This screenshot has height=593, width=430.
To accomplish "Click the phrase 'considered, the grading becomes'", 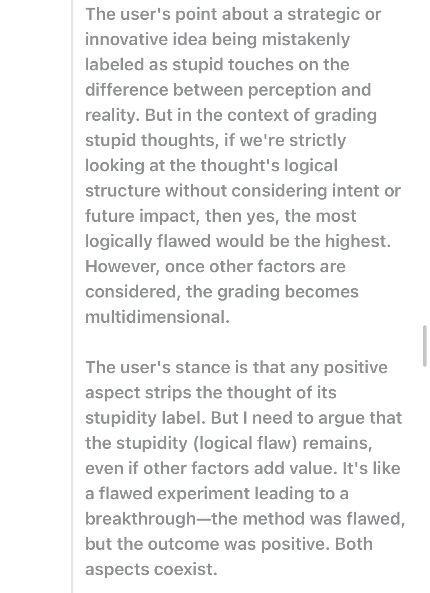I will 222,291.
